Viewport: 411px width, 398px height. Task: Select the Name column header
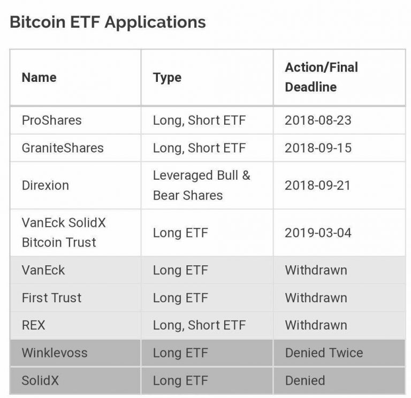click(x=39, y=78)
